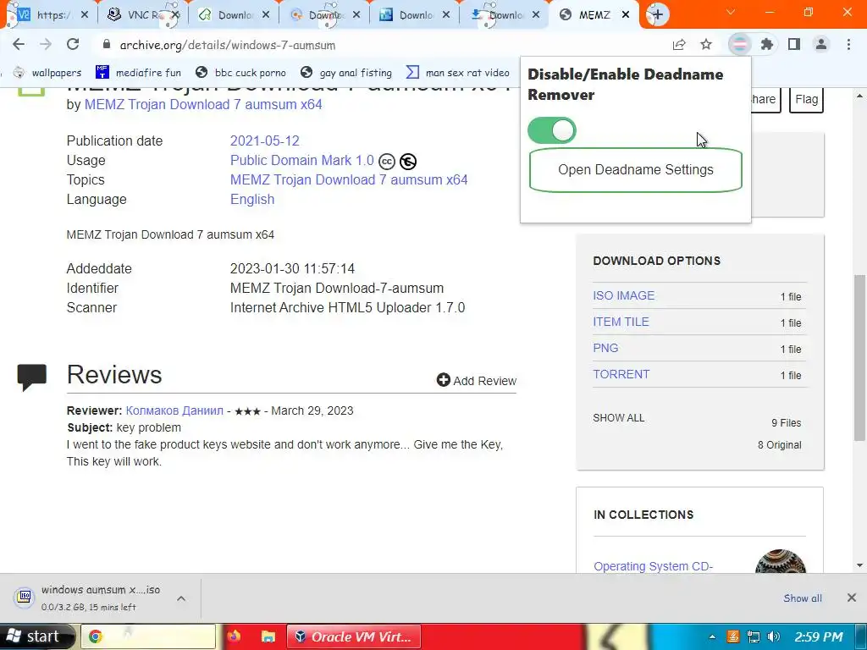Open Public Domain Mark 1.0 link
Screen dimensions: 867x650
(x=302, y=160)
